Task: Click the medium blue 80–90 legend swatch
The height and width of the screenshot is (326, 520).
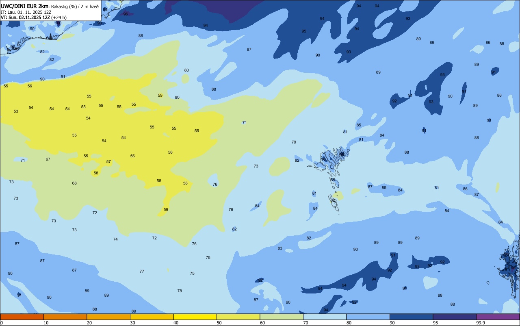Action: pos(368,317)
